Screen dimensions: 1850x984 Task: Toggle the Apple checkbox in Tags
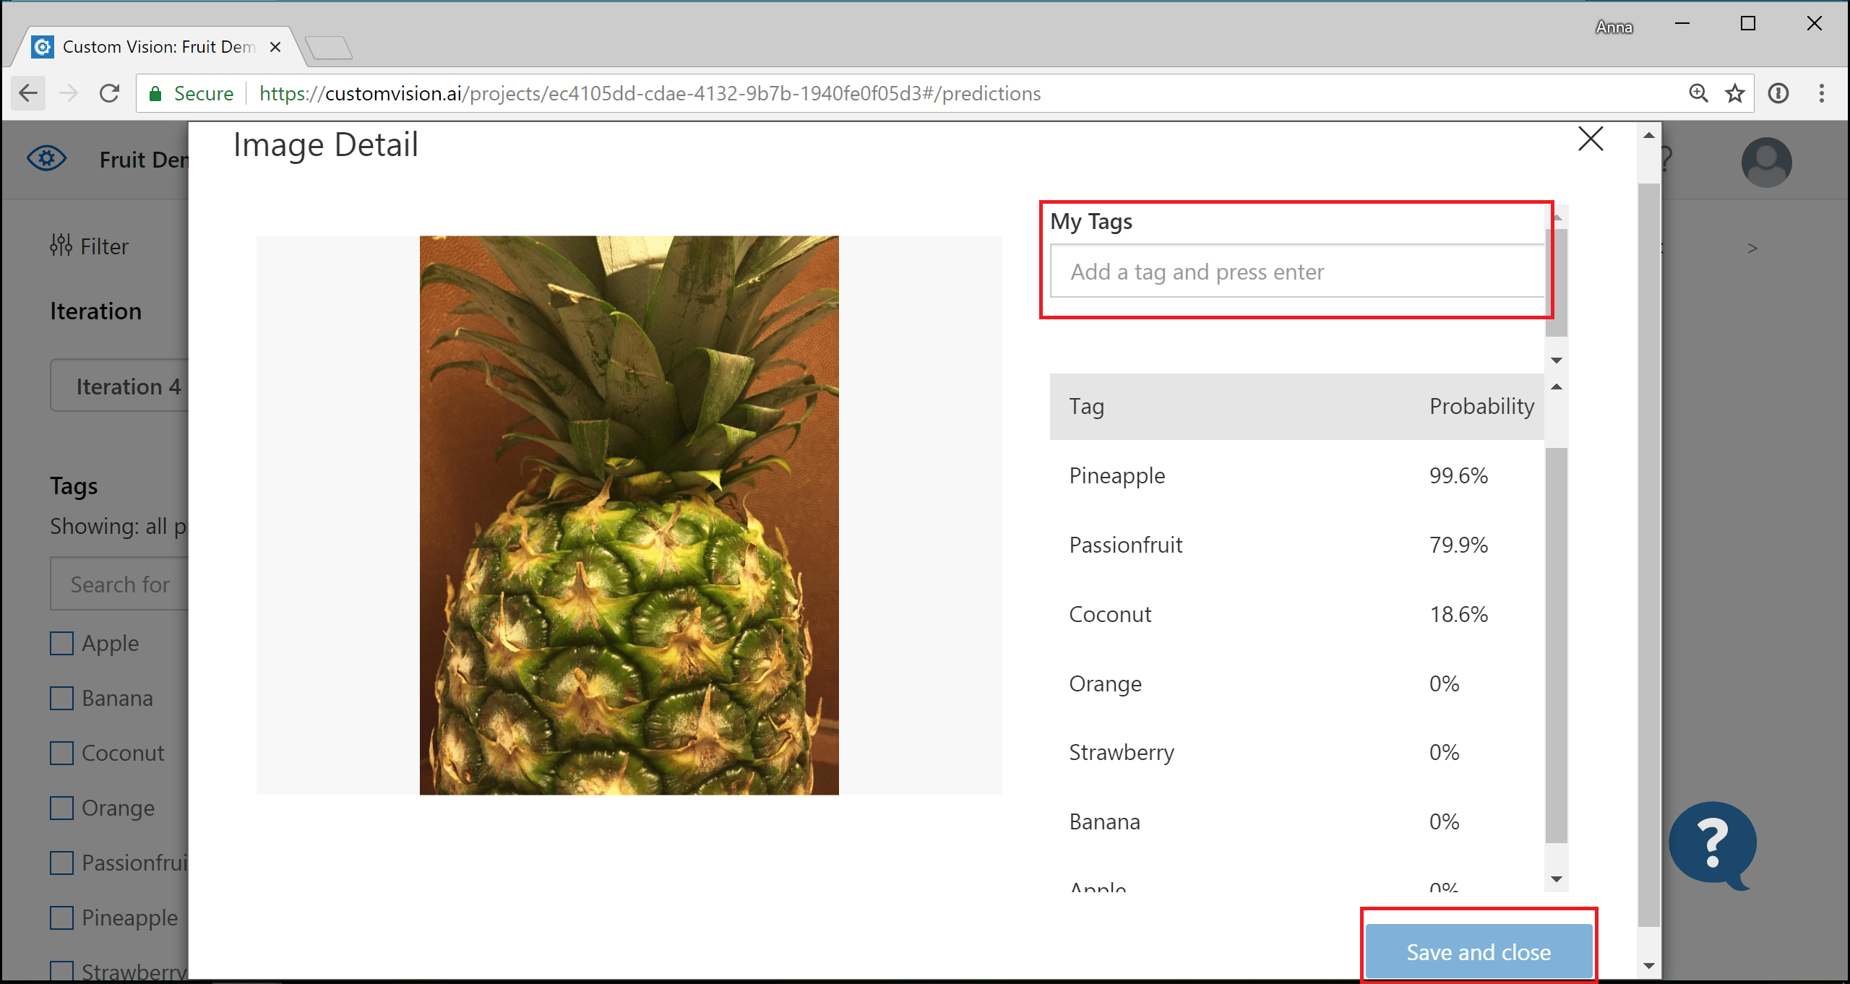click(x=61, y=642)
